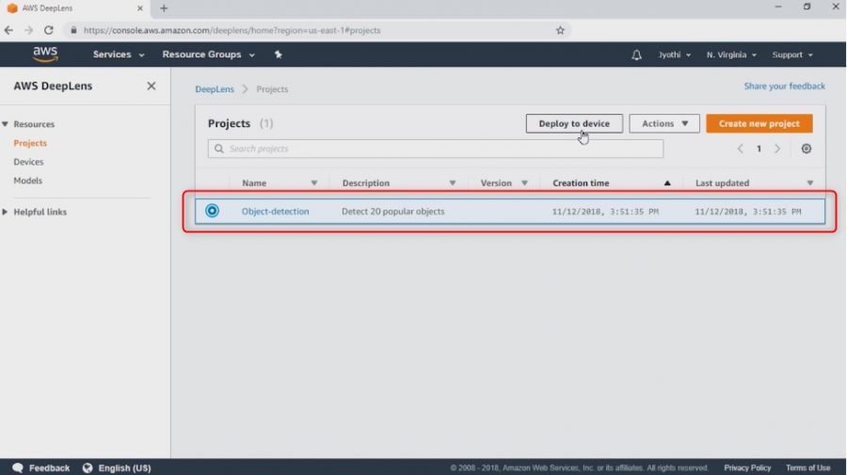Click the Deploy to device button

coord(574,123)
